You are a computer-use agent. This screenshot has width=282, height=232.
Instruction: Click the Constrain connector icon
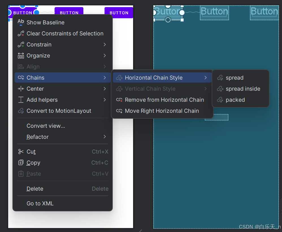[21, 44]
